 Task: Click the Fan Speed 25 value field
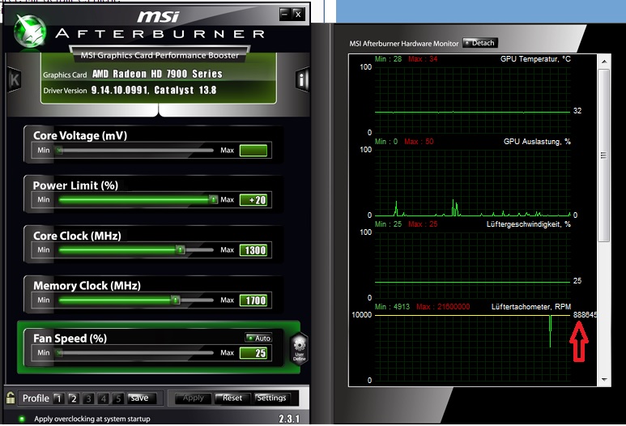(x=253, y=353)
